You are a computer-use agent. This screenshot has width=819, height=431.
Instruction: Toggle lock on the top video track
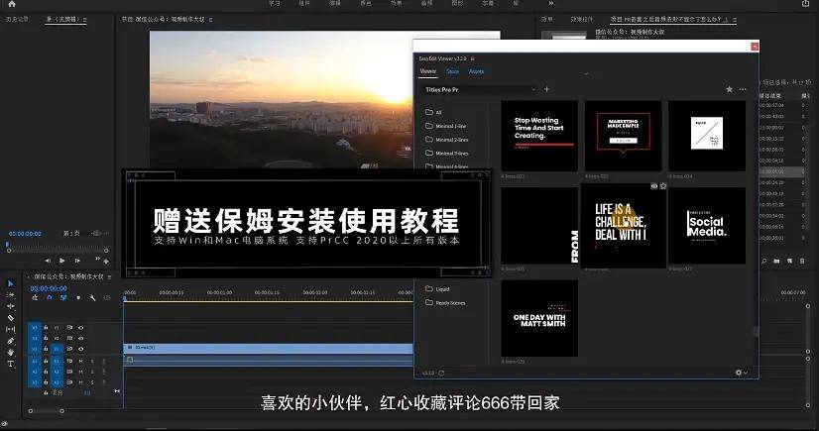point(46,328)
